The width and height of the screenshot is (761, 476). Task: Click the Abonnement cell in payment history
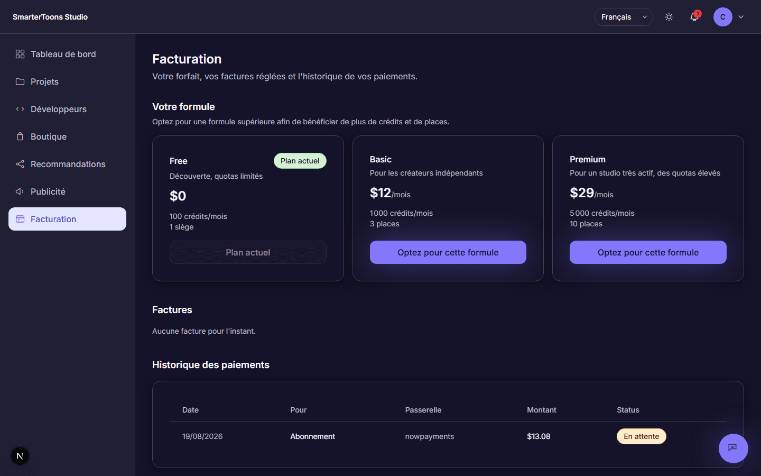312,436
